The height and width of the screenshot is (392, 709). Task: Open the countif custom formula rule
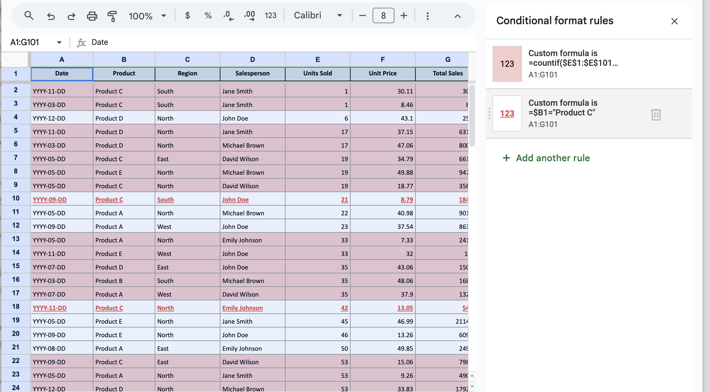tap(574, 64)
